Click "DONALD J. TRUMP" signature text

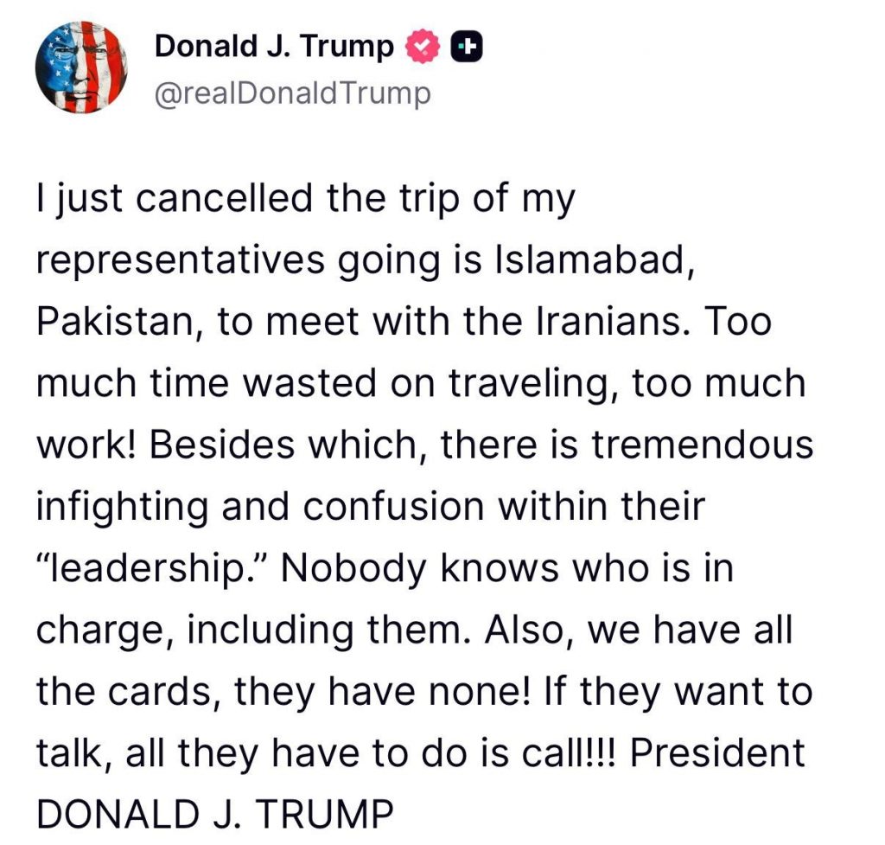214,814
